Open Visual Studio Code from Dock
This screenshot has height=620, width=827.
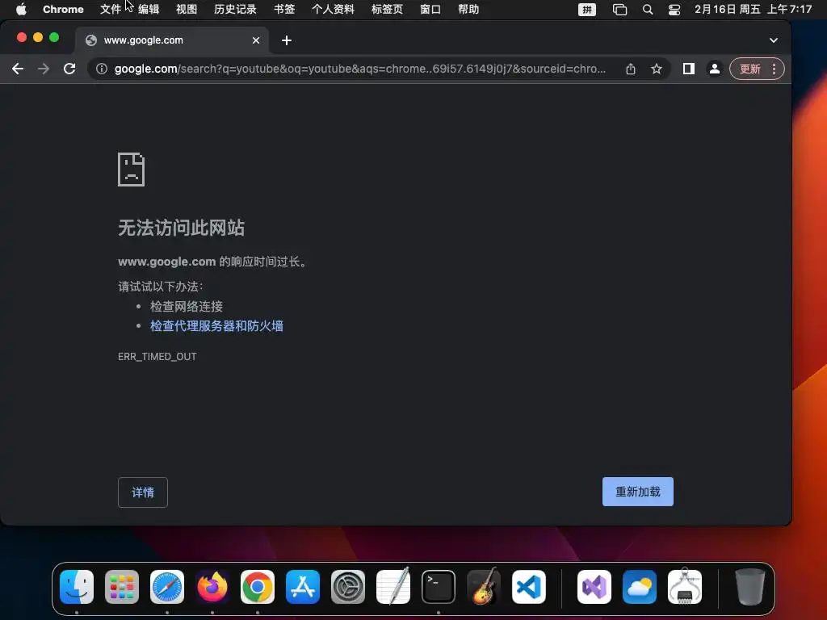tap(529, 587)
